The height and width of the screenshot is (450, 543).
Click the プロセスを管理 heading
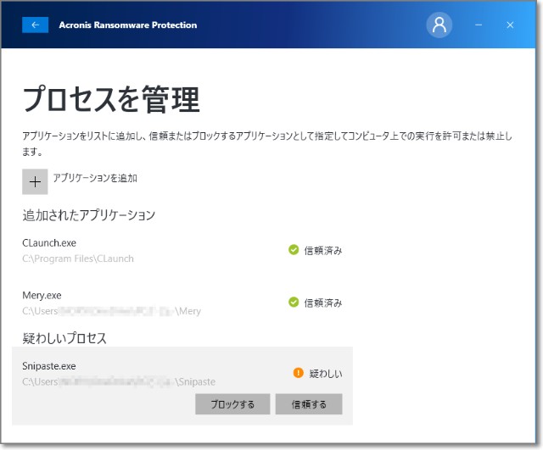point(111,100)
